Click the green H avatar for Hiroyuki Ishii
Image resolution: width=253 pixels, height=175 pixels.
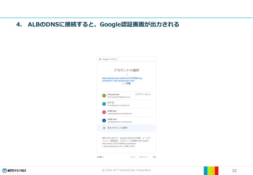pyautogui.click(x=104, y=96)
